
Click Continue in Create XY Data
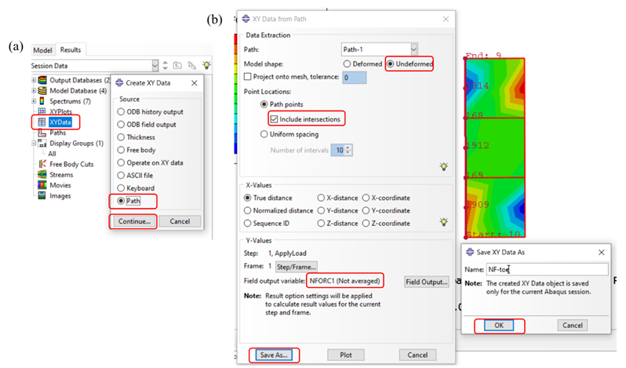[134, 221]
